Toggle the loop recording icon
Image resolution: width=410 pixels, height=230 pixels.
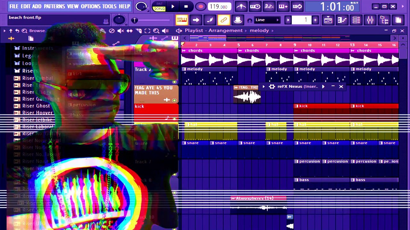pos(297,6)
